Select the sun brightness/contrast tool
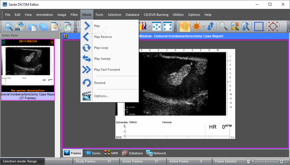The width and height of the screenshot is (290, 165). tap(196, 26)
